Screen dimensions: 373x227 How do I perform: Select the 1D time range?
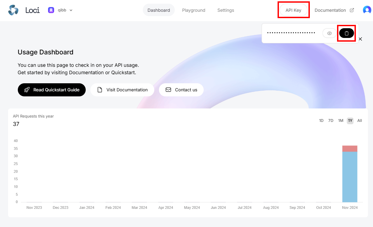[321, 121]
